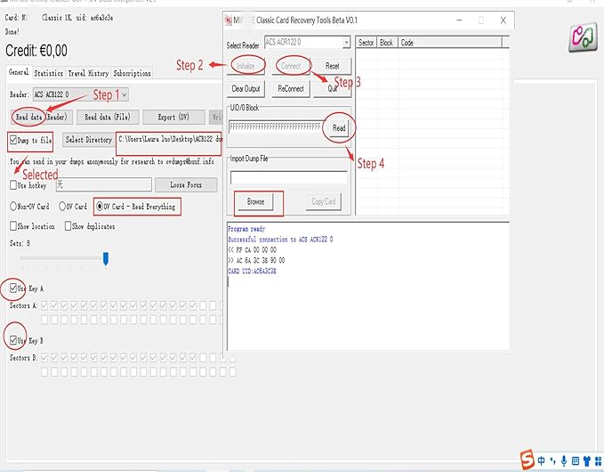Click the Clear Output button
The image size is (604, 472).
pos(246,89)
